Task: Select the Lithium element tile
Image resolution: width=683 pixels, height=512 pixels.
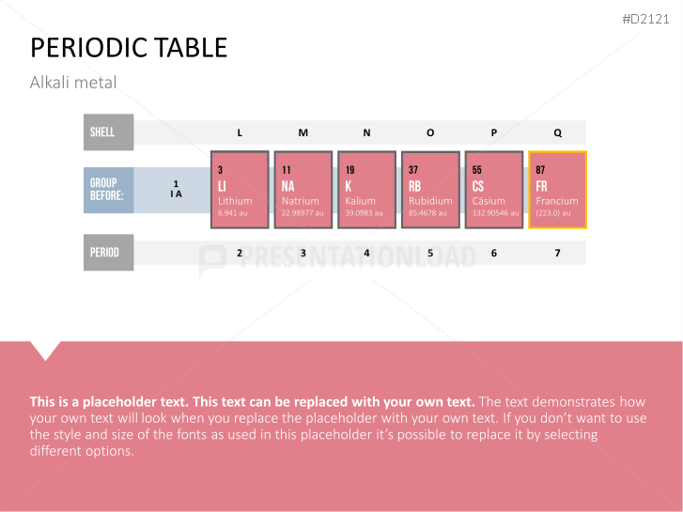Action: click(x=240, y=190)
